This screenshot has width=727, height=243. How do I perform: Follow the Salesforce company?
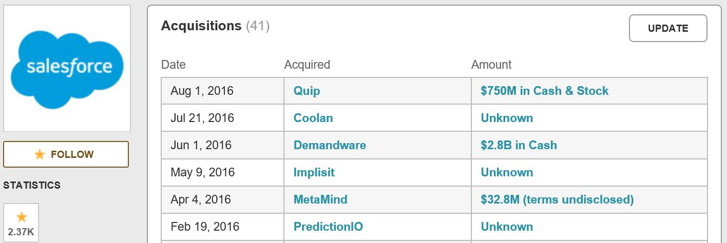tap(66, 154)
